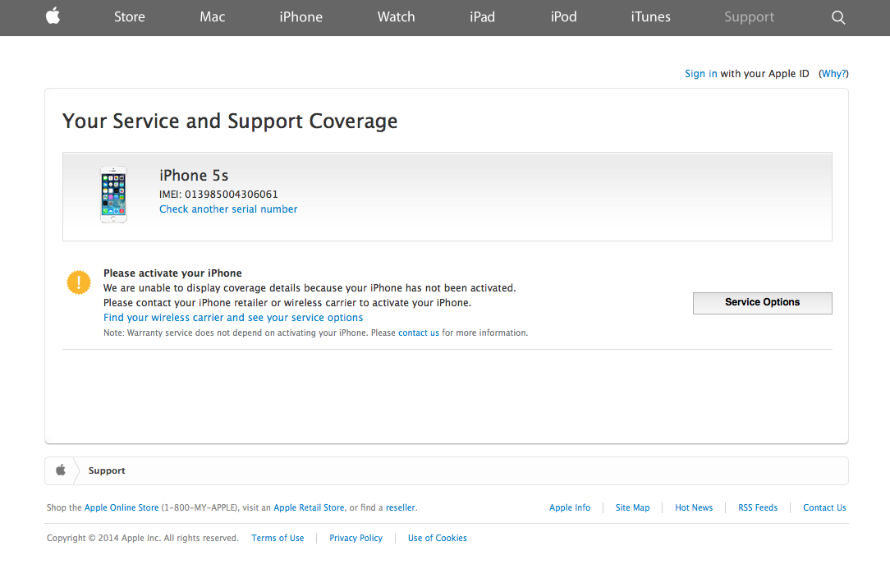890x569 pixels.
Task: Open the RSS Feeds footer link
Action: click(758, 507)
